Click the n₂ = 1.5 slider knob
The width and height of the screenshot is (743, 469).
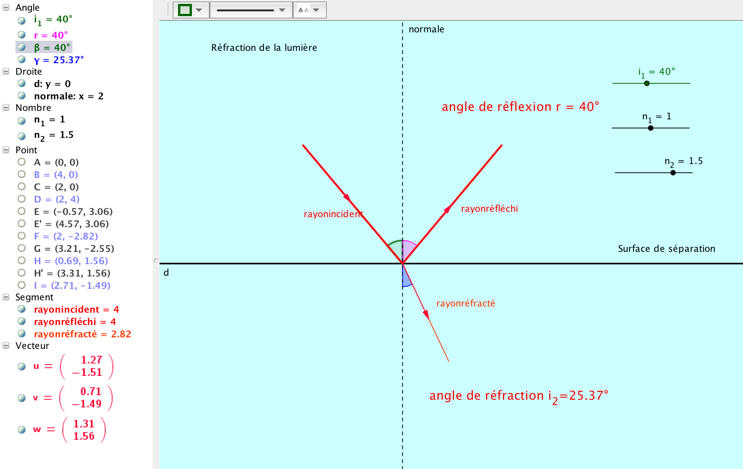coord(673,173)
